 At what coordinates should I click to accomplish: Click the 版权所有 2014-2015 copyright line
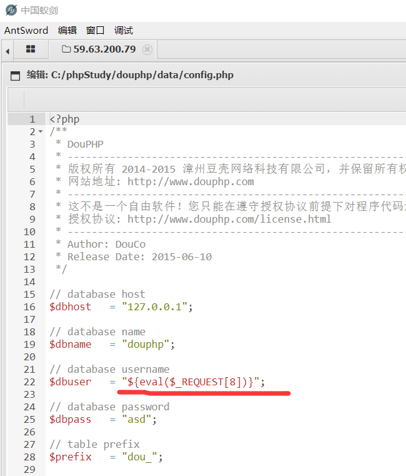tap(230, 169)
